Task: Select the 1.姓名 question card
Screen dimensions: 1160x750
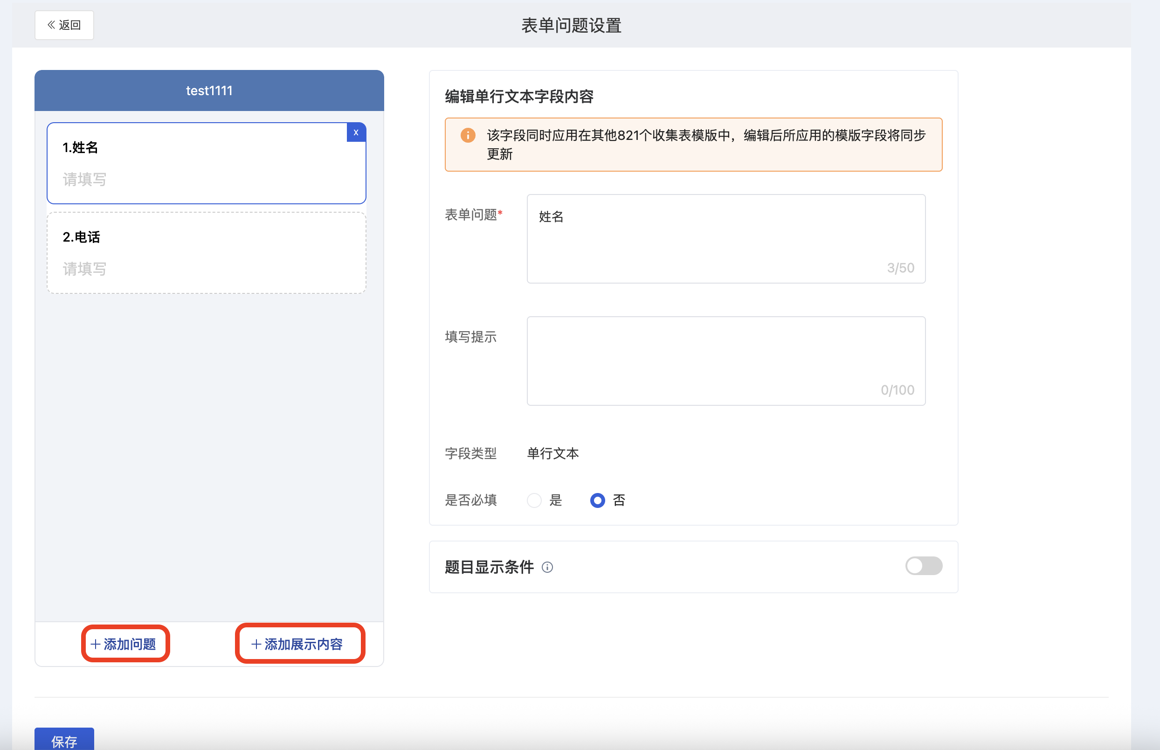Action: (207, 163)
